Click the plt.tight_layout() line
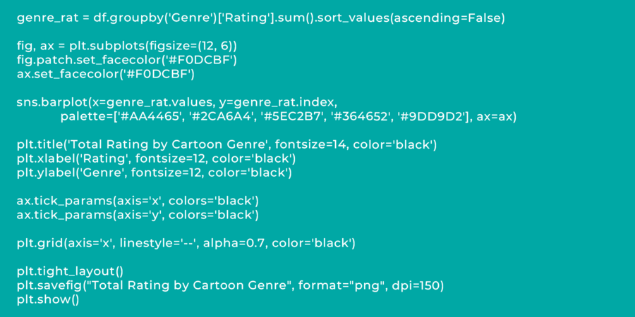The image size is (635, 317). tap(71, 271)
